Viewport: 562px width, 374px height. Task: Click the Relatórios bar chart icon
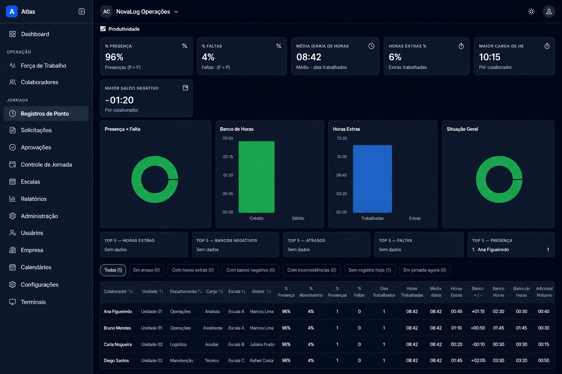coord(12,199)
